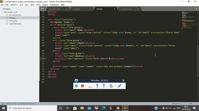199x111 pixels.
Task: Open the Find menu
Action: [x=21, y=5]
